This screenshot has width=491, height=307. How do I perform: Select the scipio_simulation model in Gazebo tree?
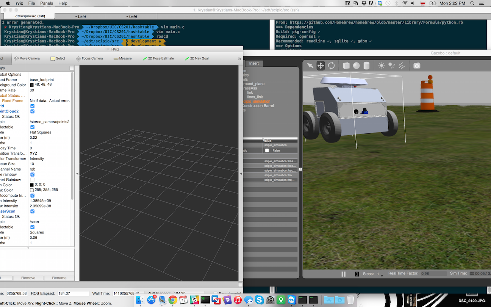coord(256,101)
